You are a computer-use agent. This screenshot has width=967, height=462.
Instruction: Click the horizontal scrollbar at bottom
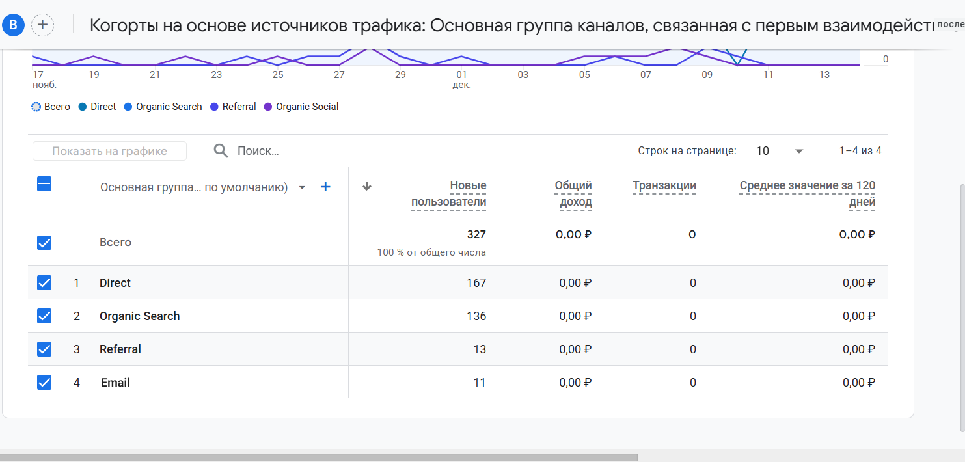(x=319, y=457)
